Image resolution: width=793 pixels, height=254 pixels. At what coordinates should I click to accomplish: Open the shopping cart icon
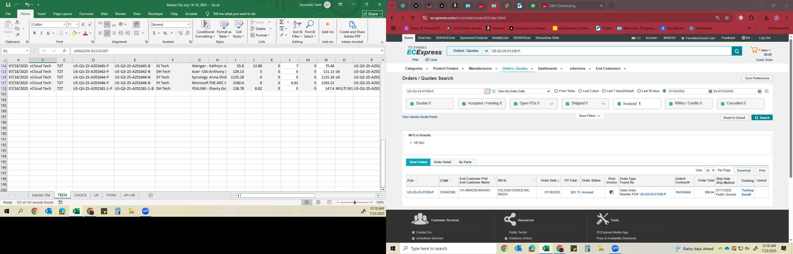tap(754, 50)
